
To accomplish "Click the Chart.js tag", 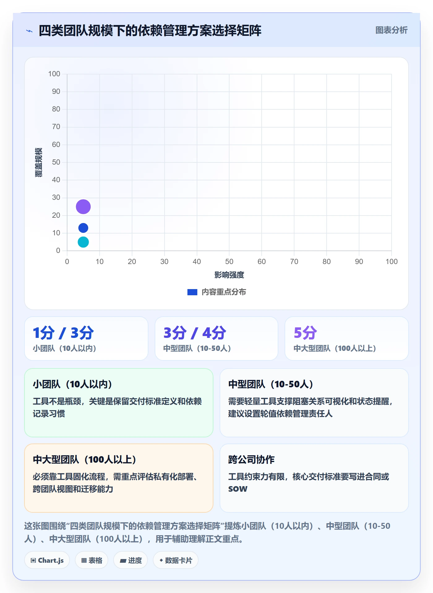I will pyautogui.click(x=47, y=560).
